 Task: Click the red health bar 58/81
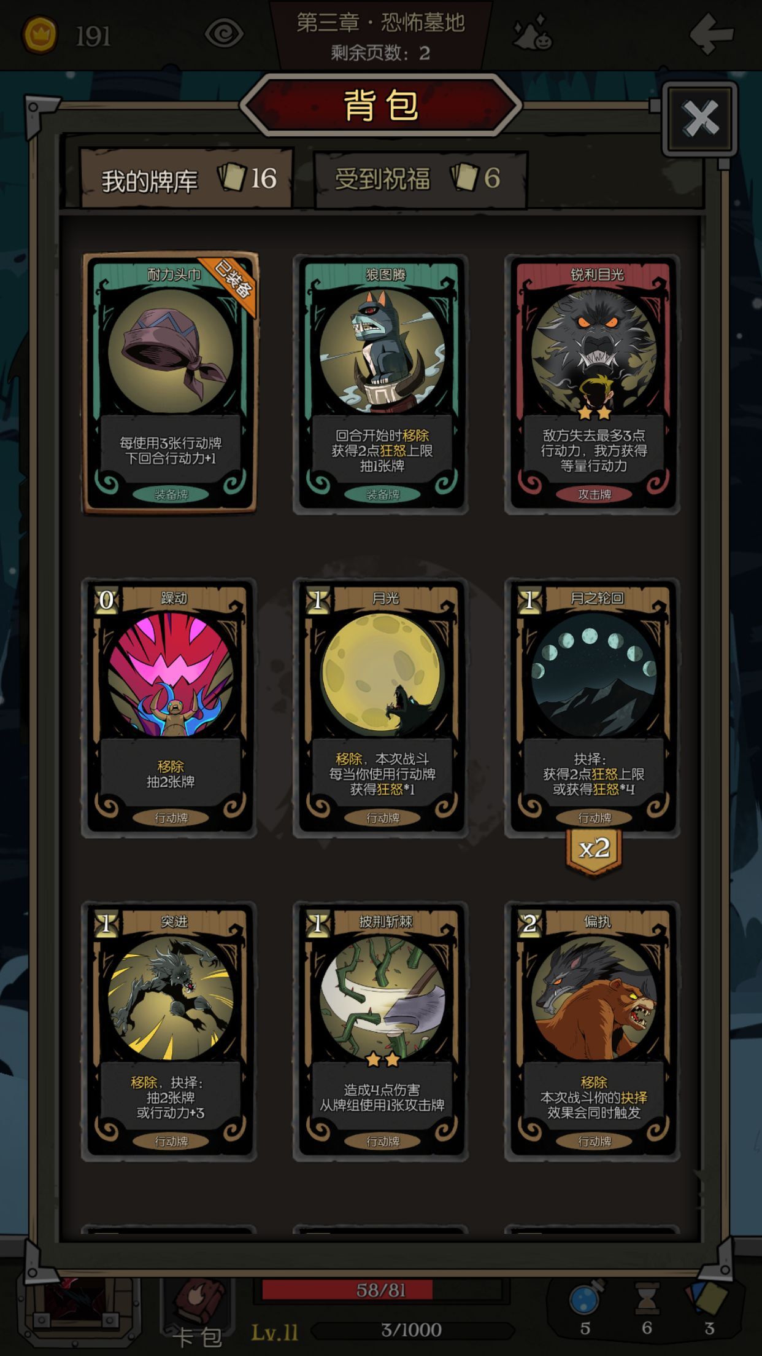tap(382, 1290)
